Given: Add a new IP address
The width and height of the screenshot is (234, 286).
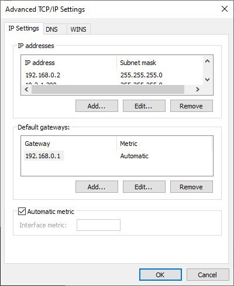Looking at the screenshot, I should (97, 106).
